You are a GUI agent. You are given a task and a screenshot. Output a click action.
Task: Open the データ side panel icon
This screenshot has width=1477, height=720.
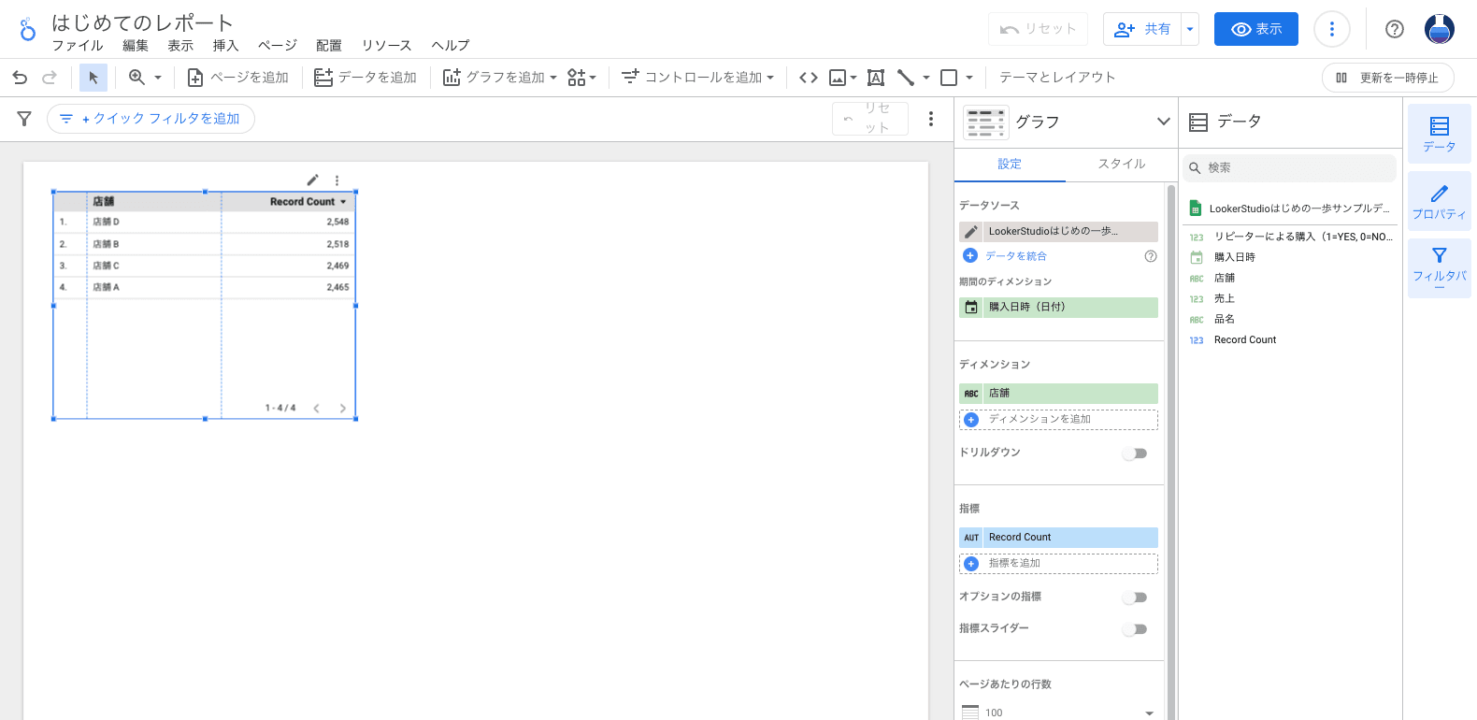1440,134
